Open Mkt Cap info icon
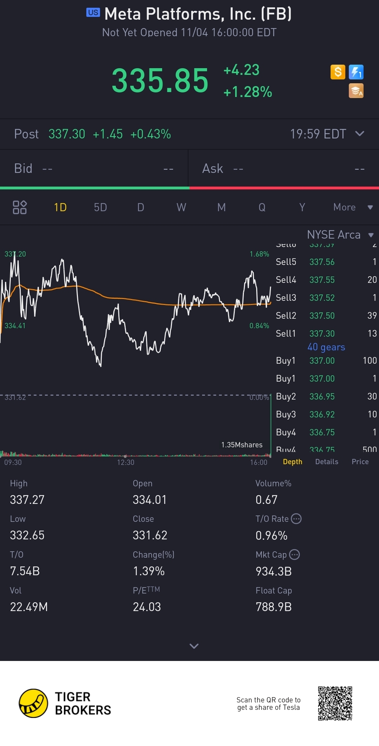 (294, 554)
